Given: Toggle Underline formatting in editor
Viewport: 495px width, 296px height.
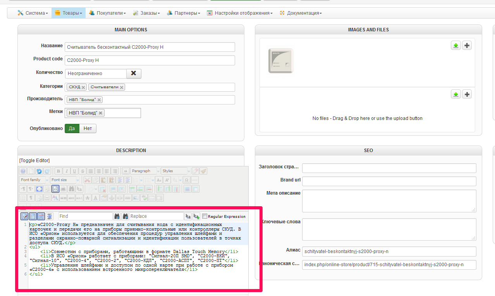Looking at the screenshot, I should click(x=74, y=171).
